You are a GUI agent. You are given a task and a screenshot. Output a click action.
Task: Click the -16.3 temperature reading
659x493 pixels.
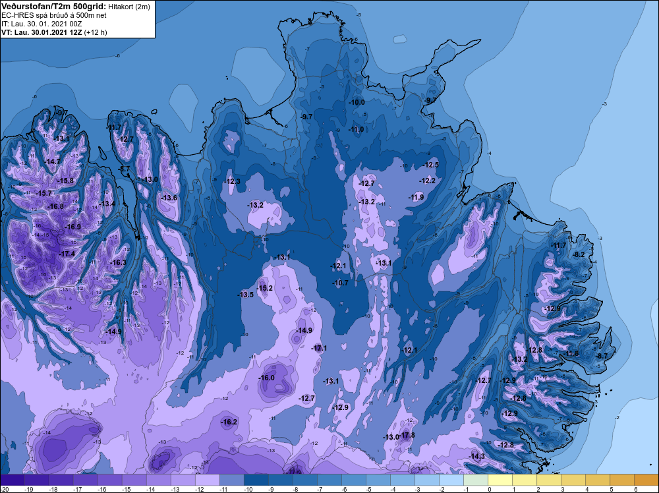click(x=118, y=262)
